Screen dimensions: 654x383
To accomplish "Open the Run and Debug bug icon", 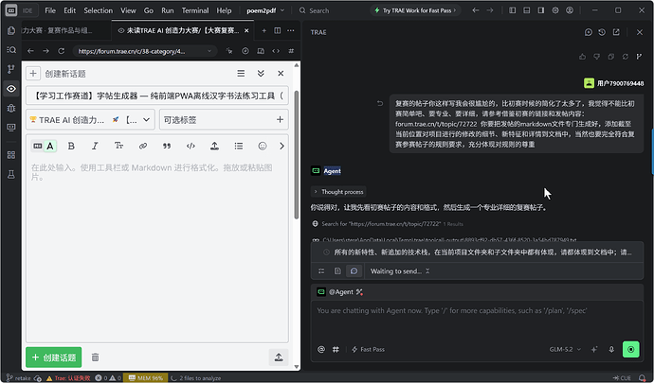I will click(11, 108).
